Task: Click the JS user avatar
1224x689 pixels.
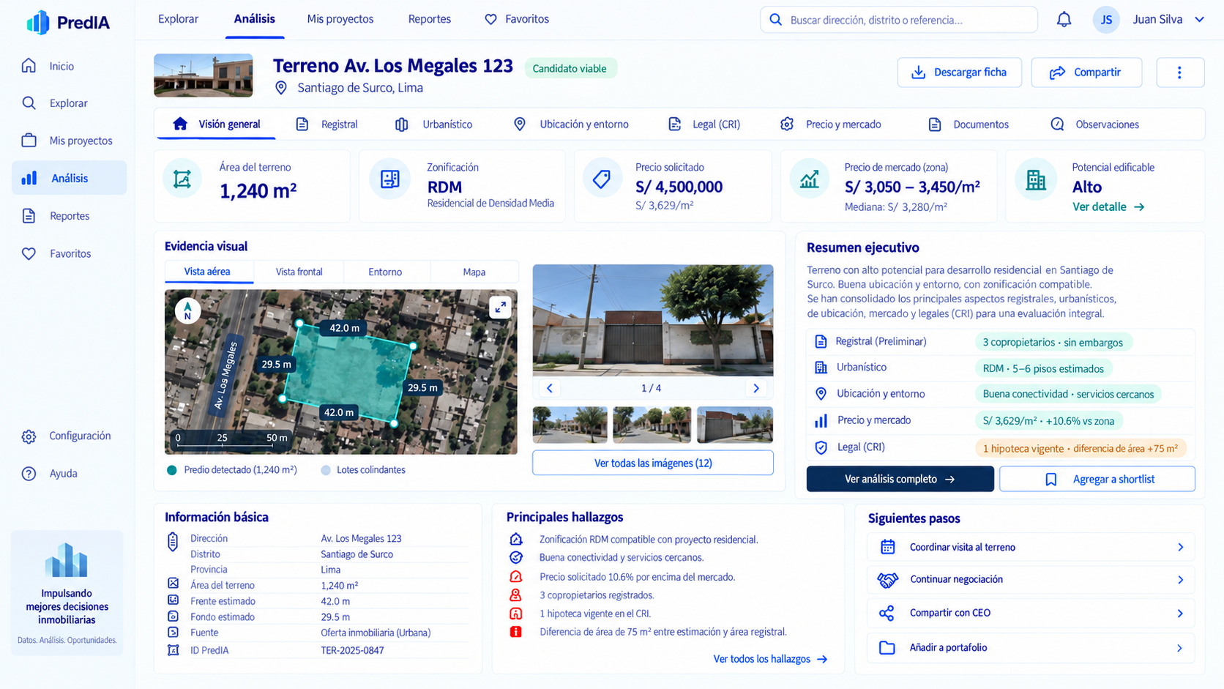Action: coord(1106,20)
